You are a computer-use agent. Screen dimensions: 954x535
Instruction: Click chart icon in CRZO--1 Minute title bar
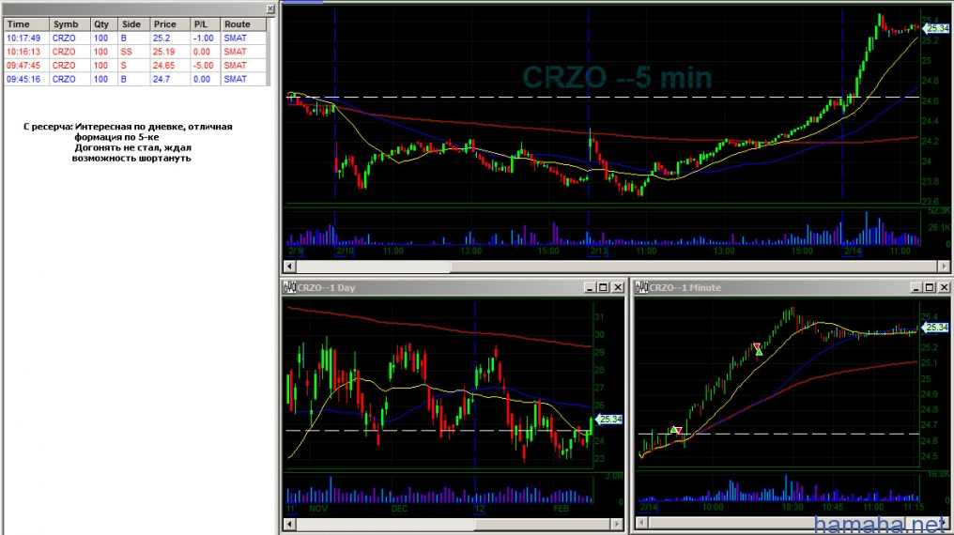(x=642, y=287)
